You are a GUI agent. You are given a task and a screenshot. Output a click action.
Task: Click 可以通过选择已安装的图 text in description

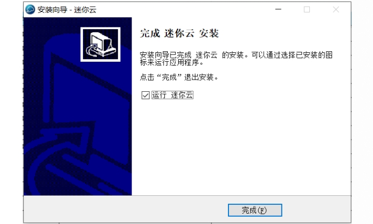(x=292, y=55)
